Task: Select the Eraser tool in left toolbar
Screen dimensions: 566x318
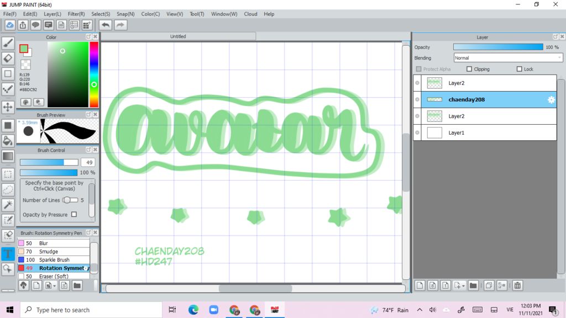Action: [x=8, y=59]
